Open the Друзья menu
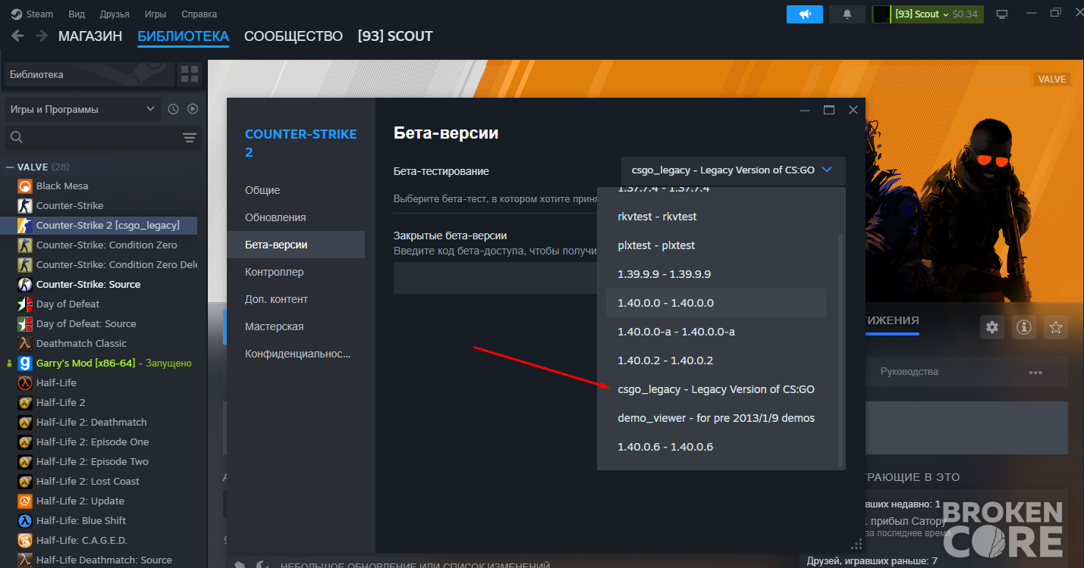1084x568 pixels. coord(115,14)
